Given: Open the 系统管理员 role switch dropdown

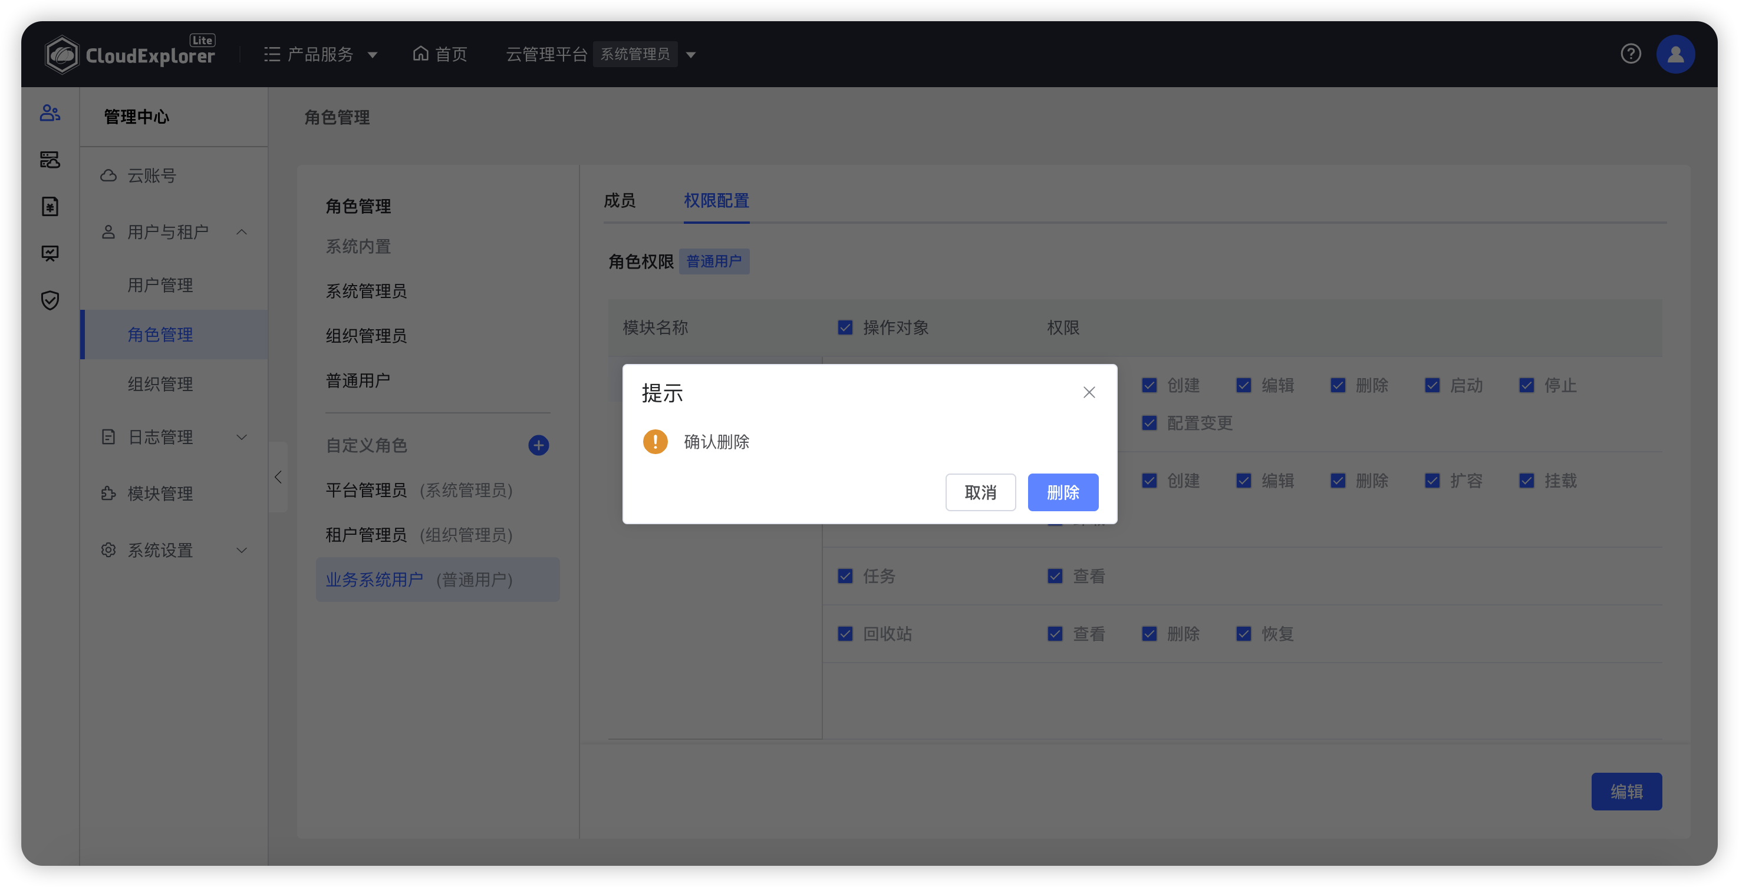Looking at the screenshot, I should click(x=690, y=55).
